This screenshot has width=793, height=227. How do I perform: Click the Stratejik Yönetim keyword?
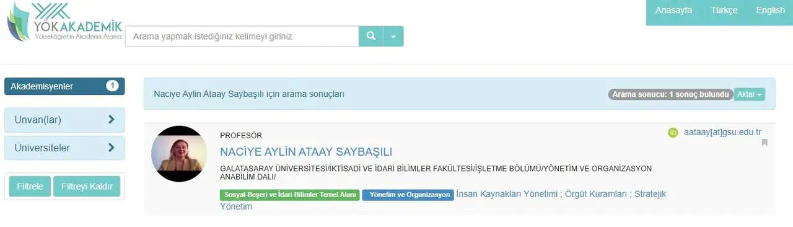(x=443, y=200)
